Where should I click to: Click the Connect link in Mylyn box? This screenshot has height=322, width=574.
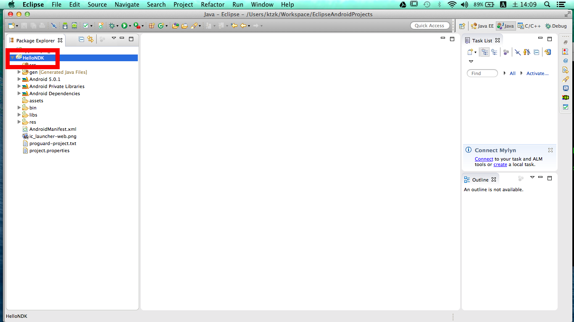(x=484, y=159)
